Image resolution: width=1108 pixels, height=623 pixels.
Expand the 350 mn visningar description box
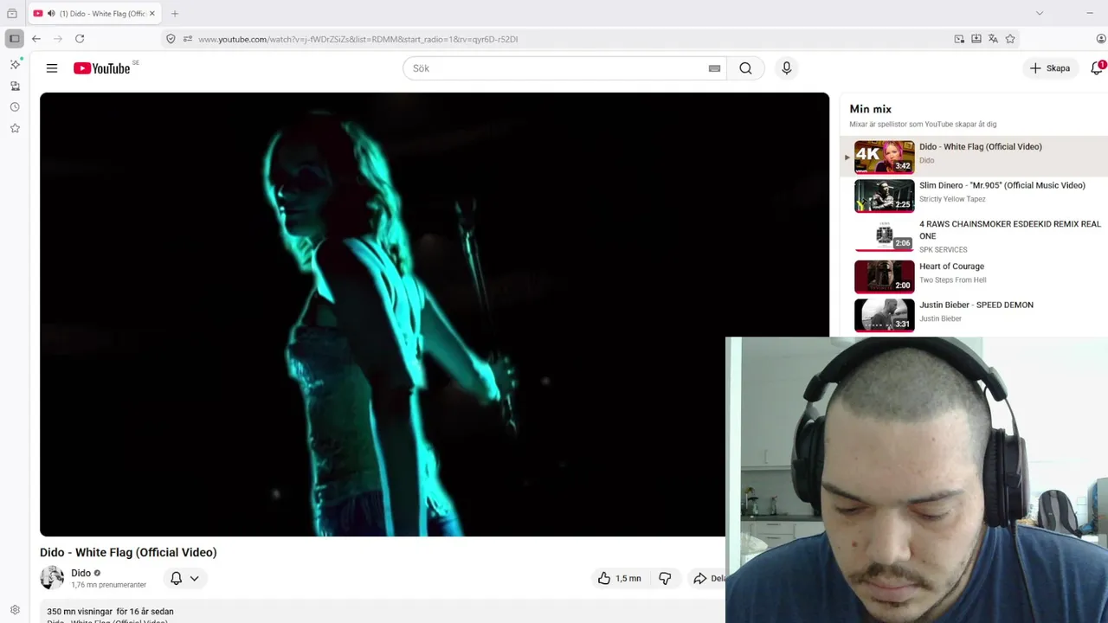(383, 611)
